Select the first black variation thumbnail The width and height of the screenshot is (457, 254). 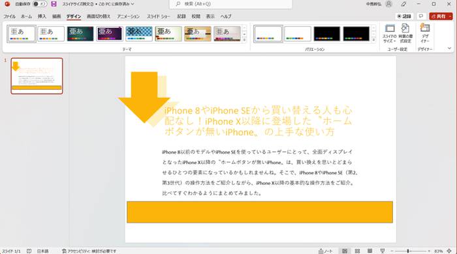[326, 34]
